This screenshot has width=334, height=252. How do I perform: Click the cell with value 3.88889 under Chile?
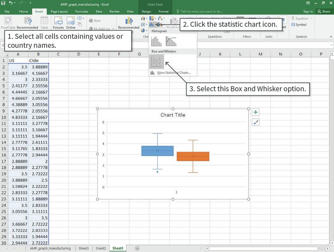click(38, 67)
